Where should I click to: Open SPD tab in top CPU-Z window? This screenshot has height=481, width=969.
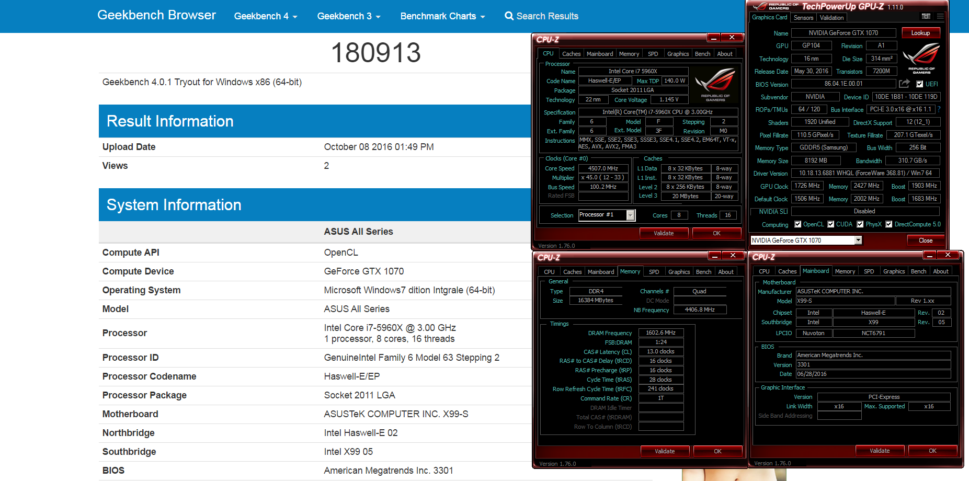click(x=653, y=54)
